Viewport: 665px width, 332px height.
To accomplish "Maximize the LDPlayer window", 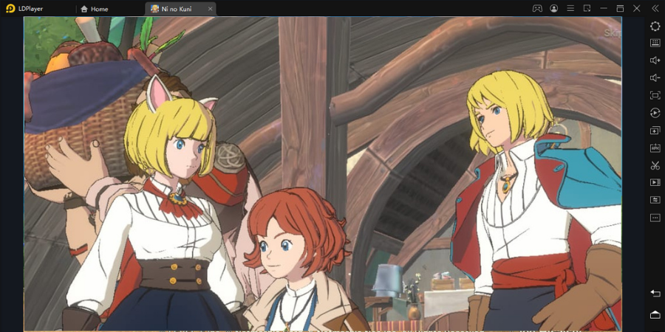I will (620, 8).
